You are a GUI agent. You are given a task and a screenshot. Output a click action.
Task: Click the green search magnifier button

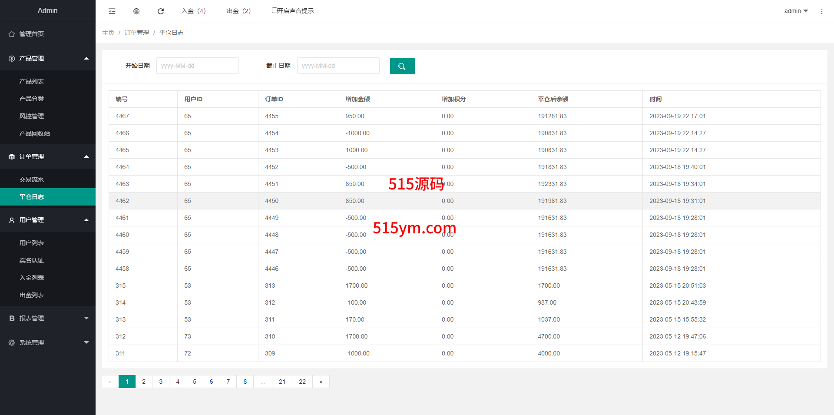click(x=402, y=66)
